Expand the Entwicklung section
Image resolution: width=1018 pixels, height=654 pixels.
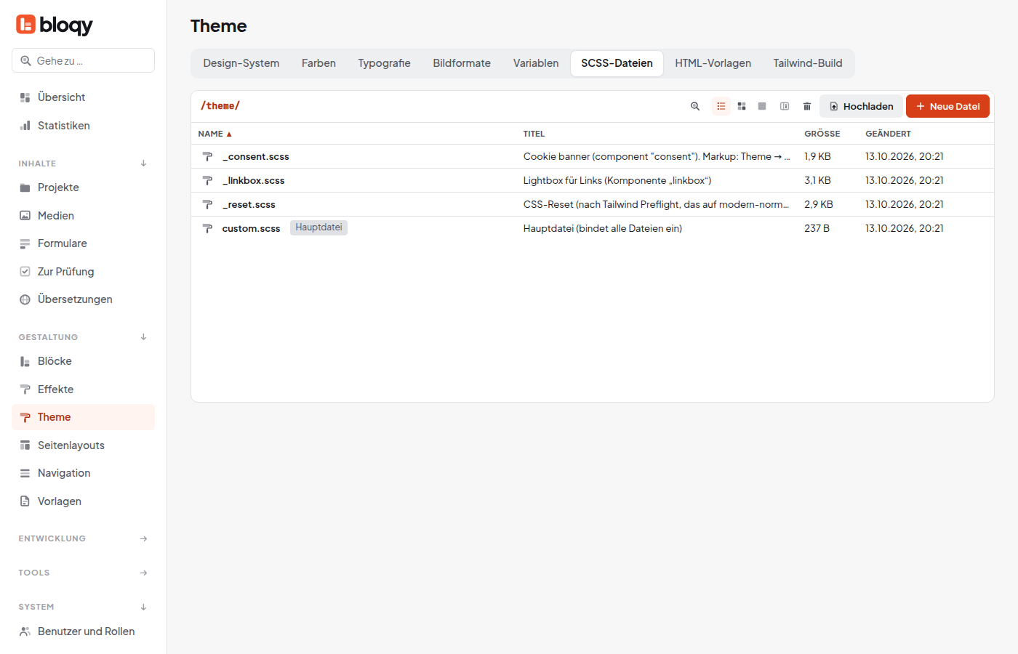pos(83,538)
